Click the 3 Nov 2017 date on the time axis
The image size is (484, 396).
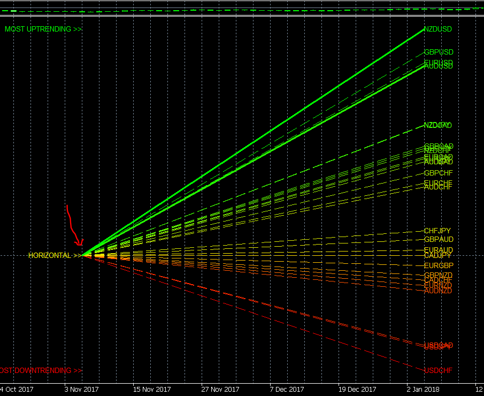point(81,389)
